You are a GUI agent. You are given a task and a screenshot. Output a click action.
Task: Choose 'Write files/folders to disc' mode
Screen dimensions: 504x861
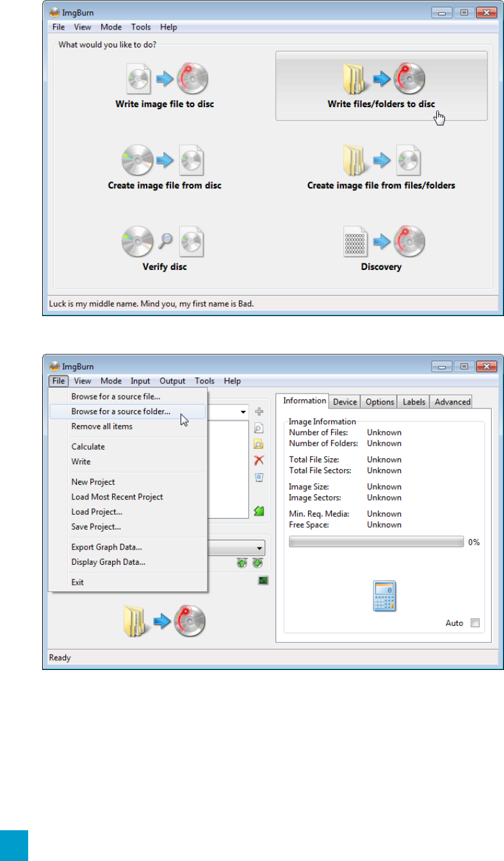click(x=381, y=86)
